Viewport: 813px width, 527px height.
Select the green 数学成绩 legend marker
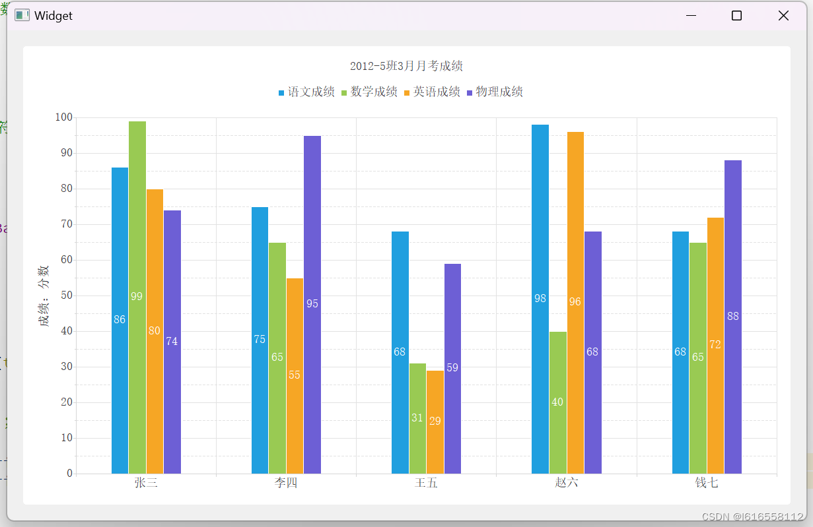click(x=343, y=92)
